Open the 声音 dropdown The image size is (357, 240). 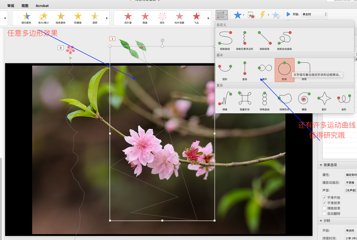tap(351, 190)
